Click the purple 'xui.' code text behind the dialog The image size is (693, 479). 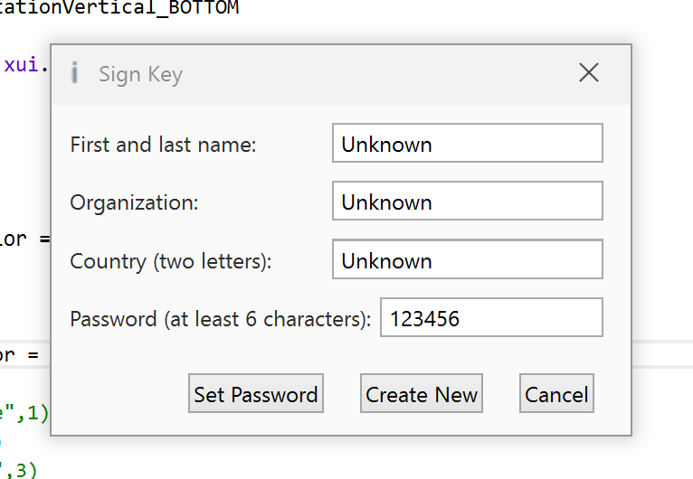[26, 65]
